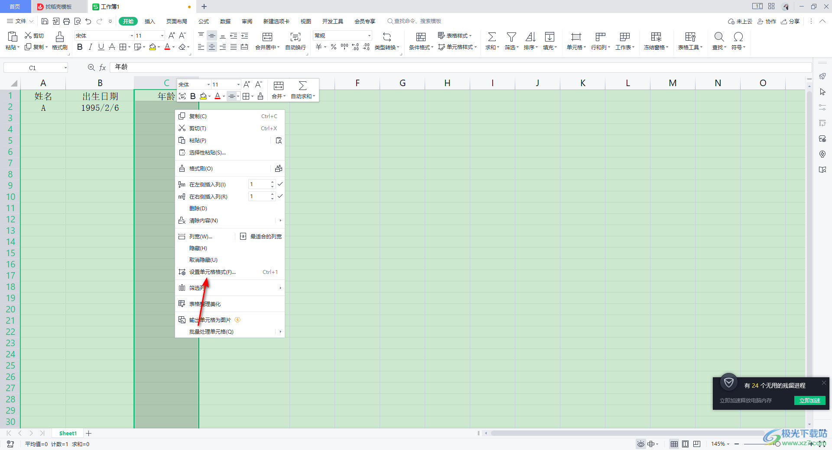
Task: Toggle eye protection mode in status bar
Action: pos(640,444)
